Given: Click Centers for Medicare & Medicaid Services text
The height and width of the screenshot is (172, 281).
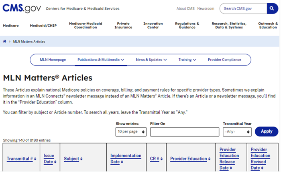Looking at the screenshot, I should pos(82,8).
